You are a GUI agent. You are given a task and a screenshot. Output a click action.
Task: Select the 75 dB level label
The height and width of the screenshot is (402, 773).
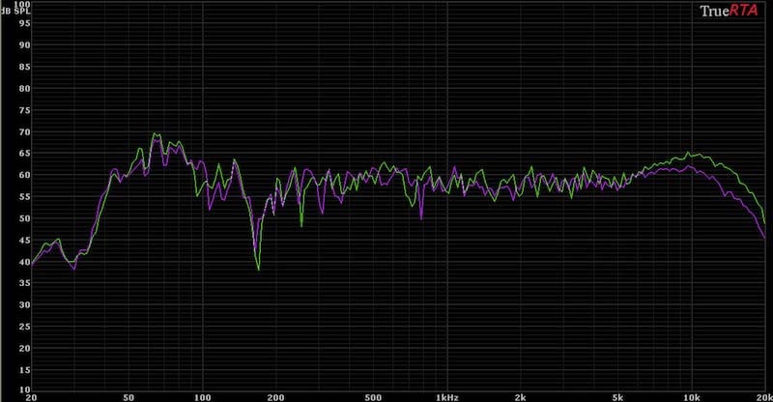coord(25,110)
